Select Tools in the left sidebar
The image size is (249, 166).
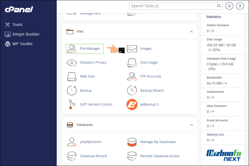point(17,25)
